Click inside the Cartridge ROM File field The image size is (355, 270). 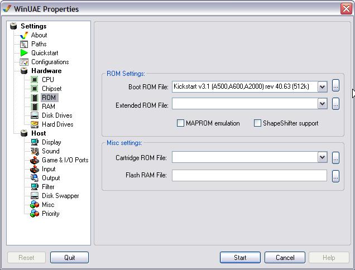(244, 157)
